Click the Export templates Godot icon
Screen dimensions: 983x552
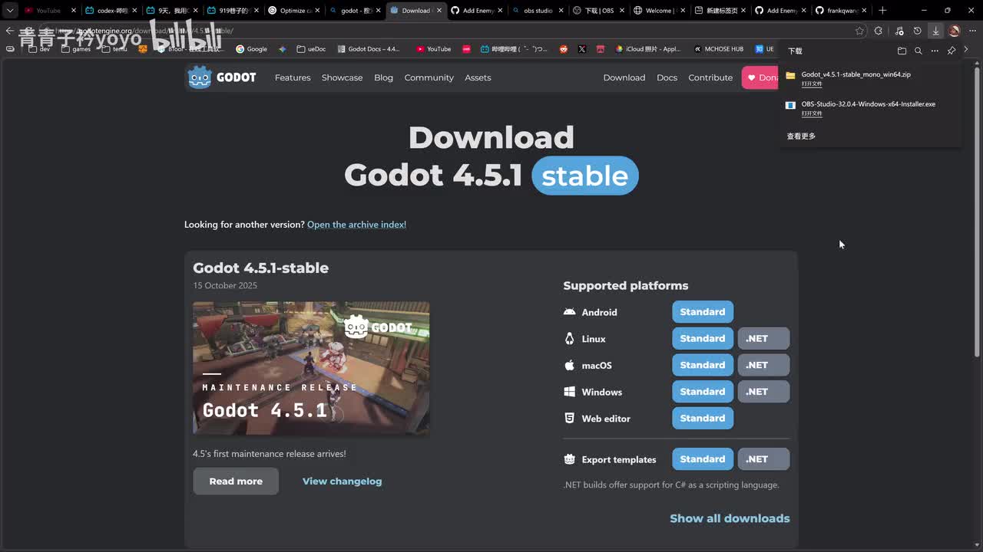(569, 459)
